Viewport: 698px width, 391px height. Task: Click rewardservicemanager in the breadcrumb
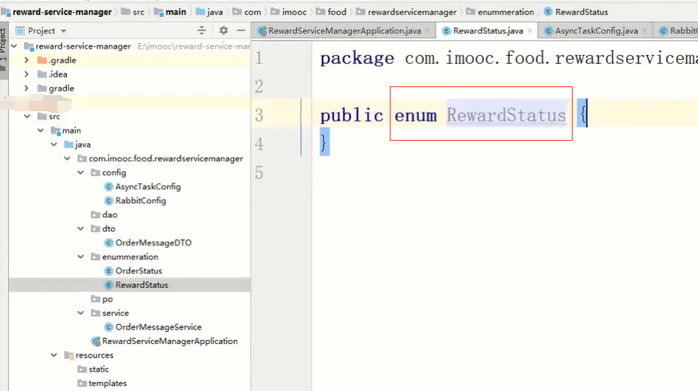pyautogui.click(x=412, y=12)
